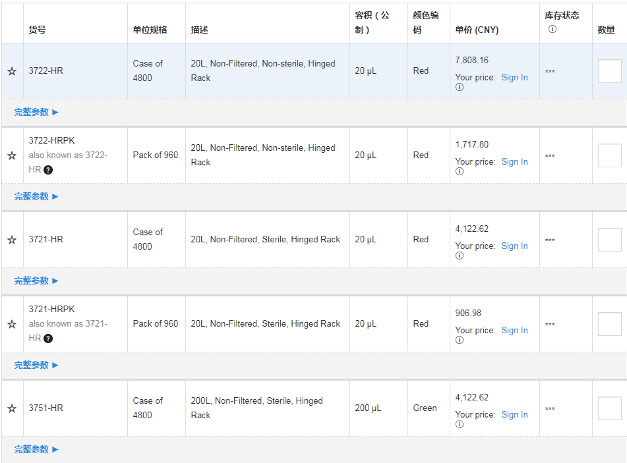The image size is (627, 463).
Task: Click price info icon under 906.98
Action: tap(460, 340)
